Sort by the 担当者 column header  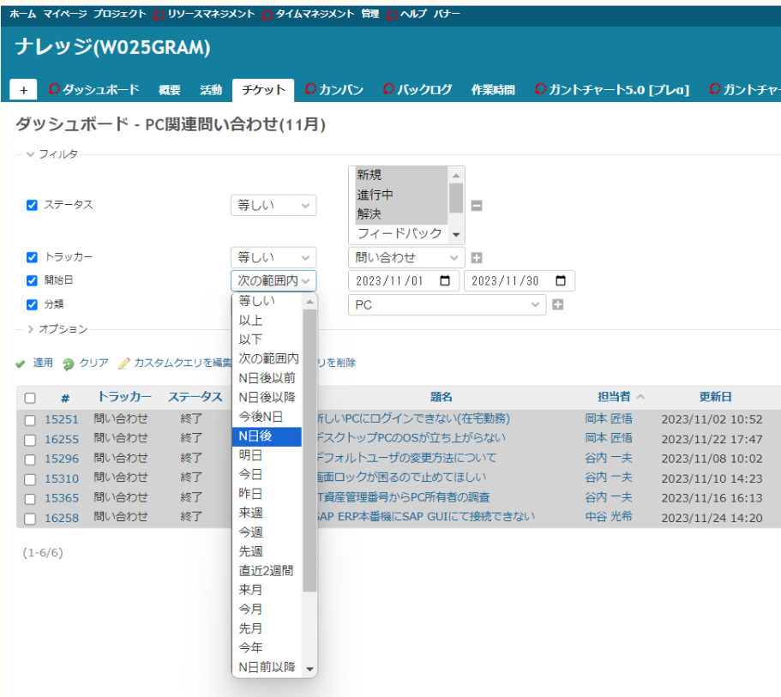(614, 397)
